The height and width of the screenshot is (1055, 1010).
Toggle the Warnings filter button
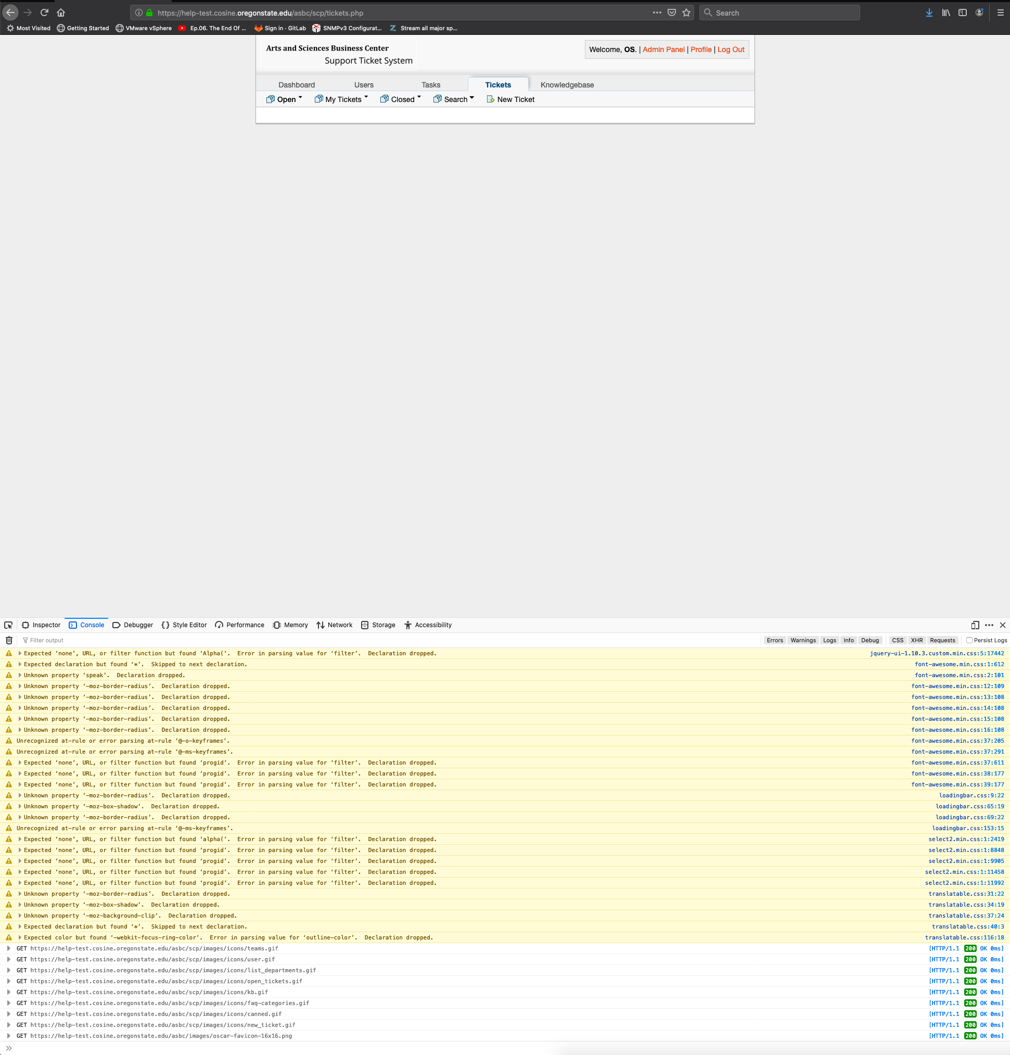[x=803, y=640]
